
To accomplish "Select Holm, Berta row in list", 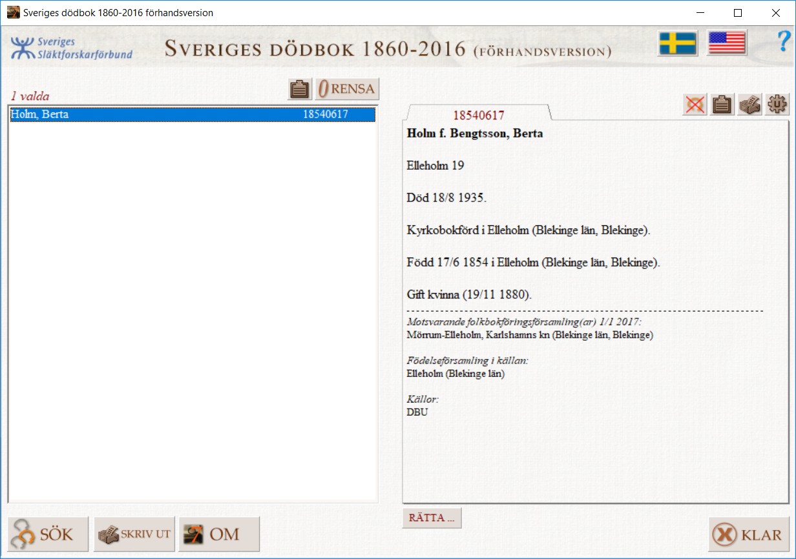I will (193, 115).
